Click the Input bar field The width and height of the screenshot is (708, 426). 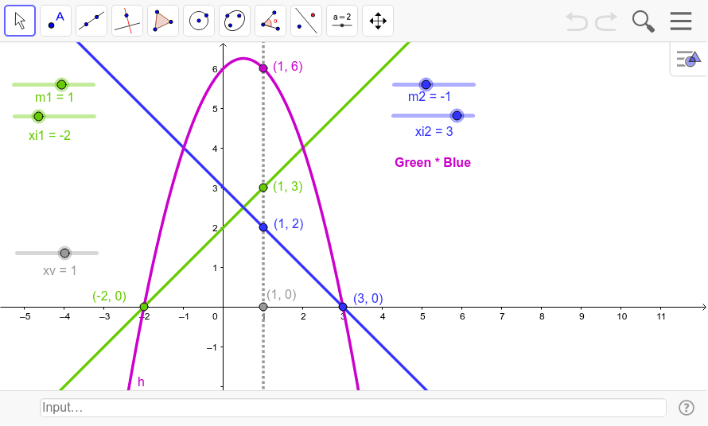pyautogui.click(x=353, y=408)
